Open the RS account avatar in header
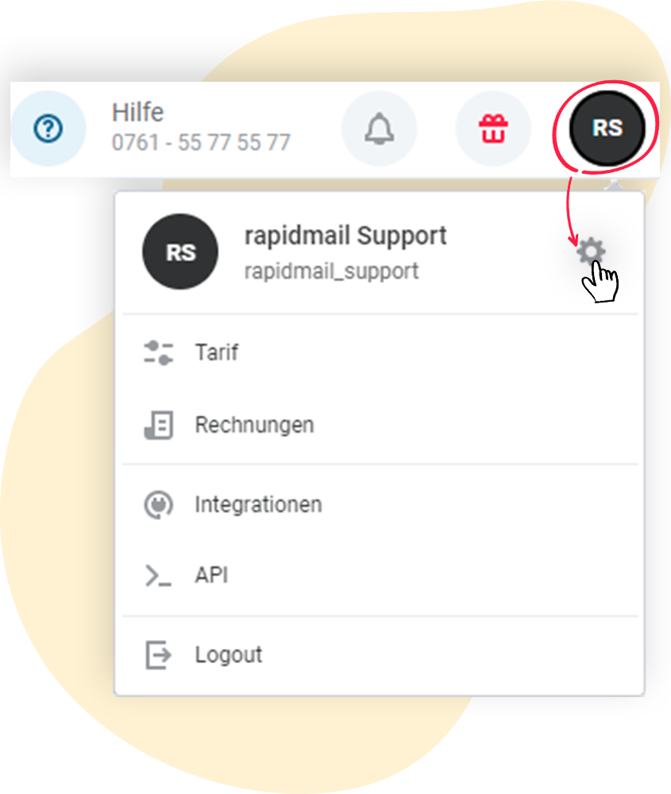The width and height of the screenshot is (671, 794). click(607, 129)
